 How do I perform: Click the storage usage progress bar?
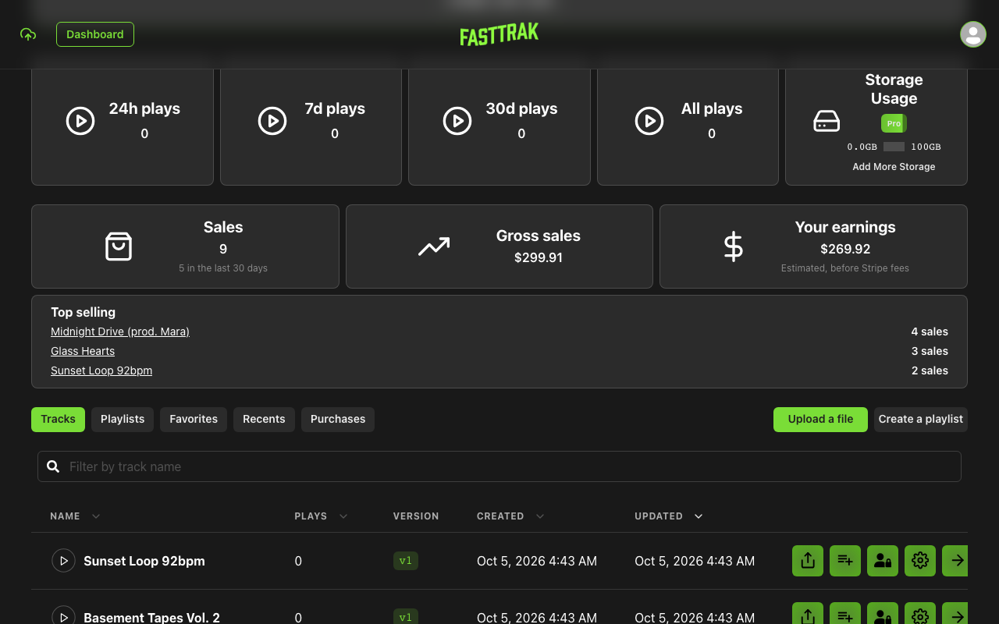point(894,147)
